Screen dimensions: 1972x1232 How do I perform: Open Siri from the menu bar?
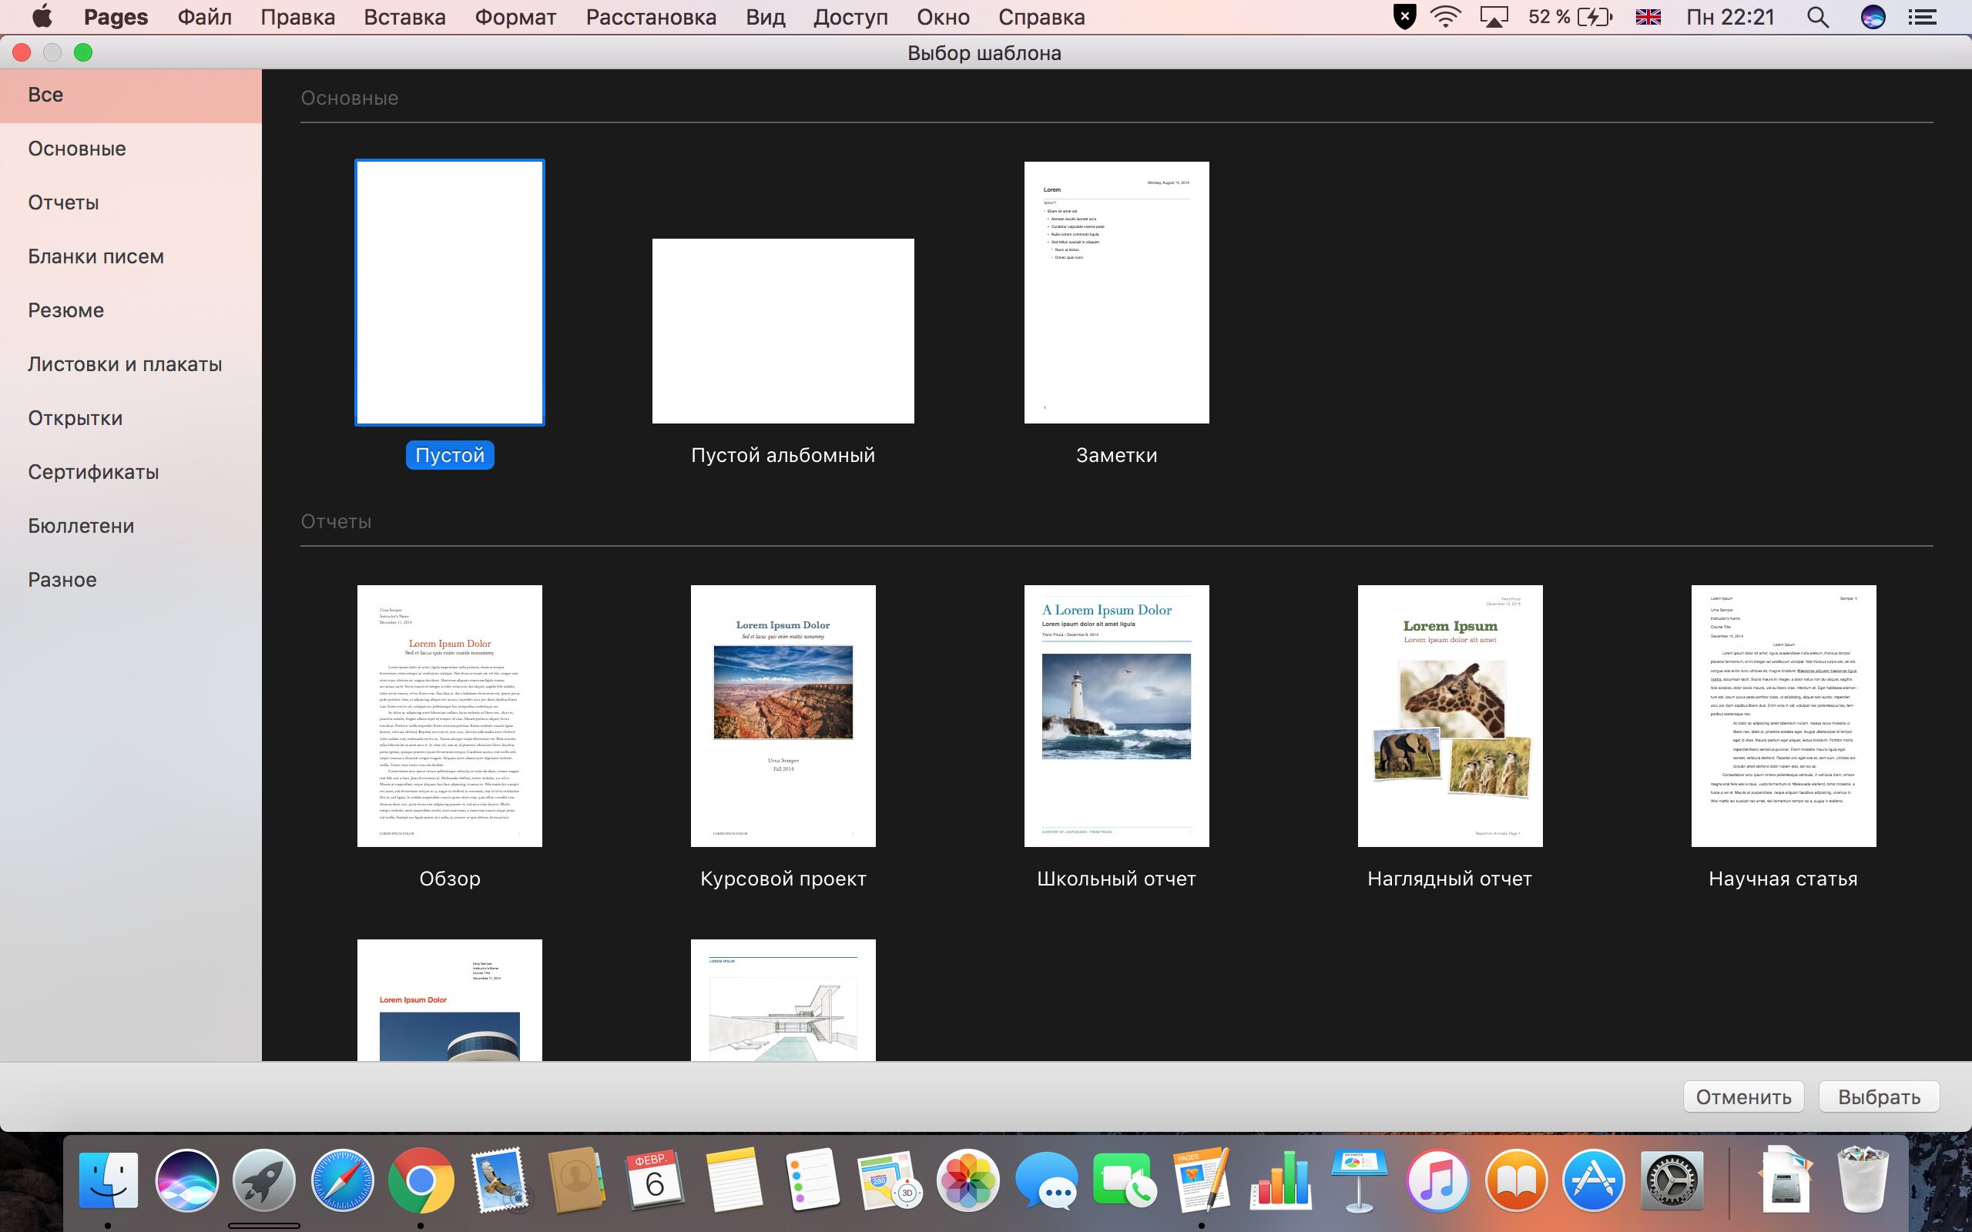click(1873, 17)
